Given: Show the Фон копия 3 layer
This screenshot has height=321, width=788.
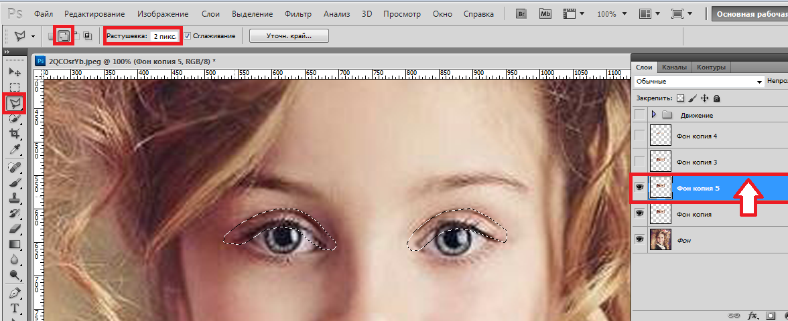Looking at the screenshot, I should pos(640,162).
